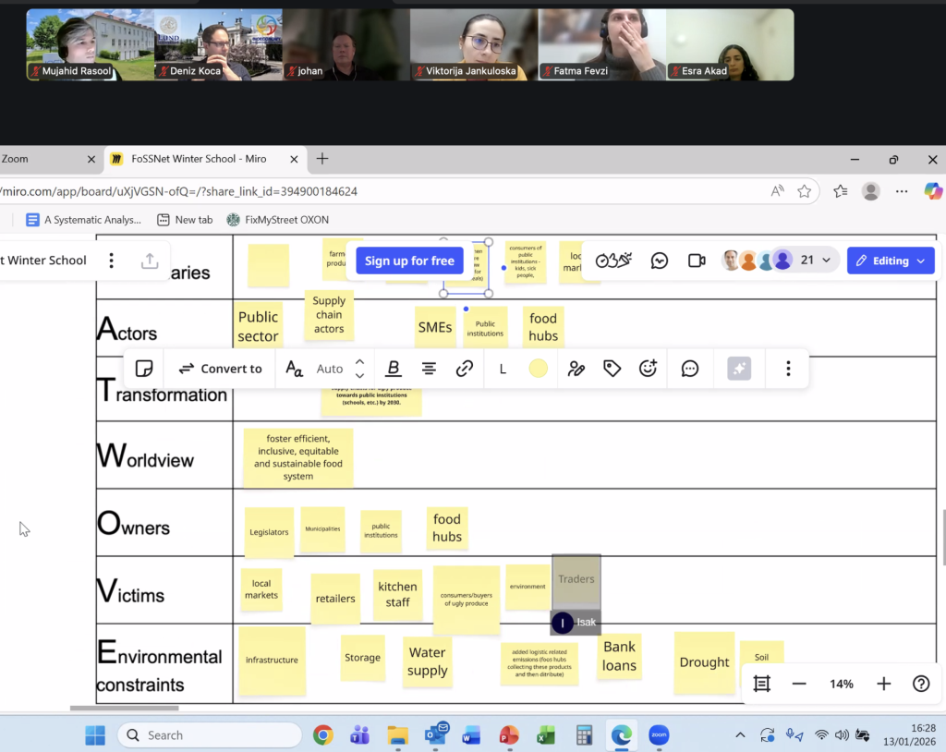Click the Sign up for free button
The image size is (946, 752).
(409, 261)
